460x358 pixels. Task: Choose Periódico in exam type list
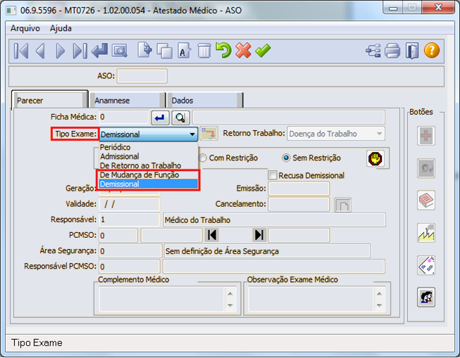tap(149, 147)
